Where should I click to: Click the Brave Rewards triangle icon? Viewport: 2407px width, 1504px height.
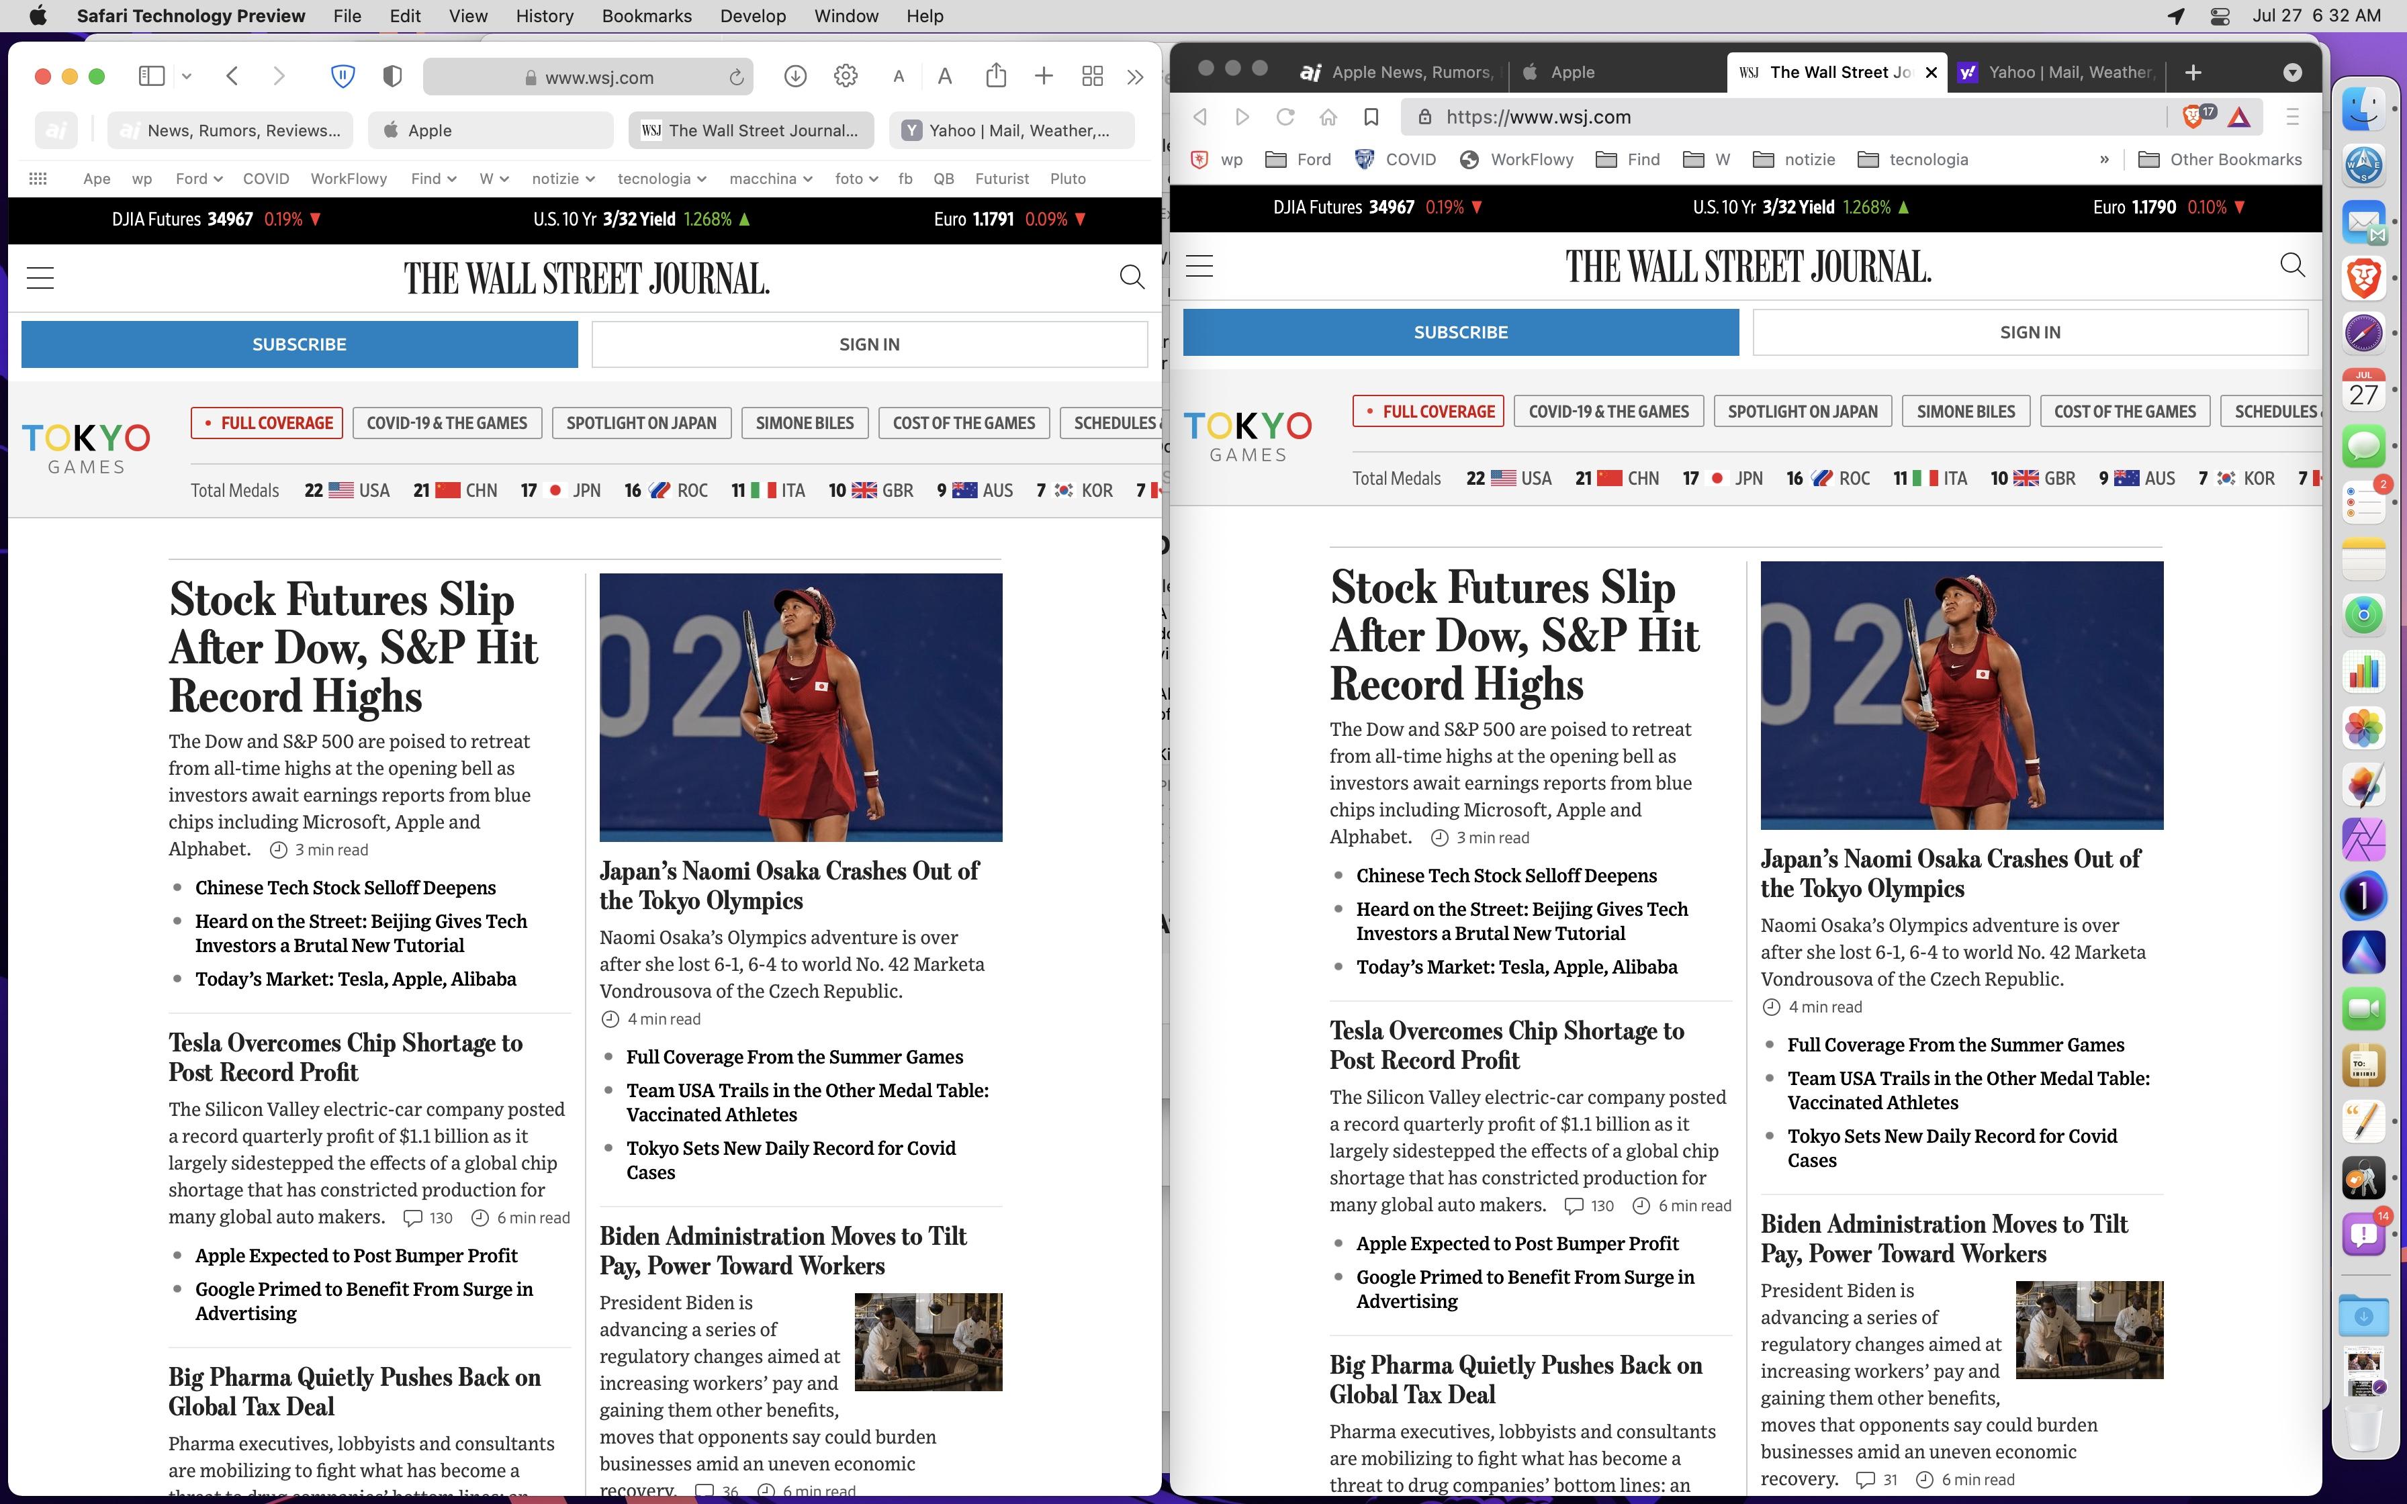2239,117
